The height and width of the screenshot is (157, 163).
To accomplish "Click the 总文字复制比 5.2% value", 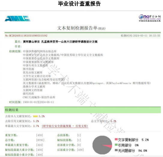I will (113, 121).
